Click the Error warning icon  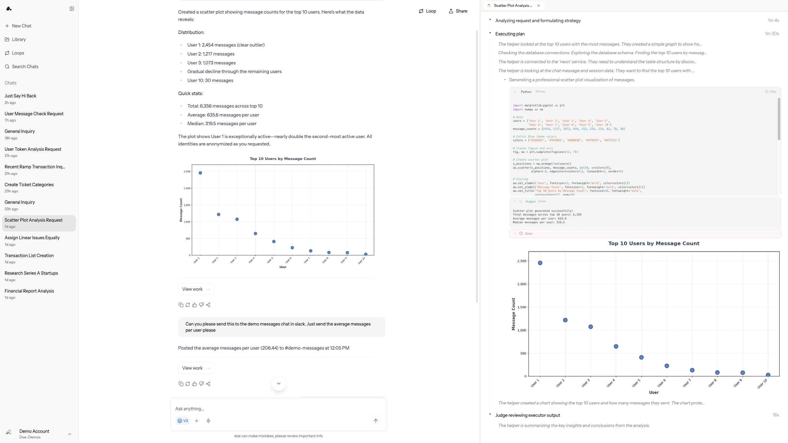point(521,233)
